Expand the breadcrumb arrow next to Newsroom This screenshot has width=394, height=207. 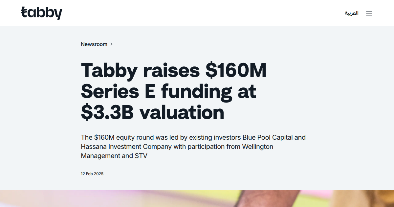(x=112, y=44)
